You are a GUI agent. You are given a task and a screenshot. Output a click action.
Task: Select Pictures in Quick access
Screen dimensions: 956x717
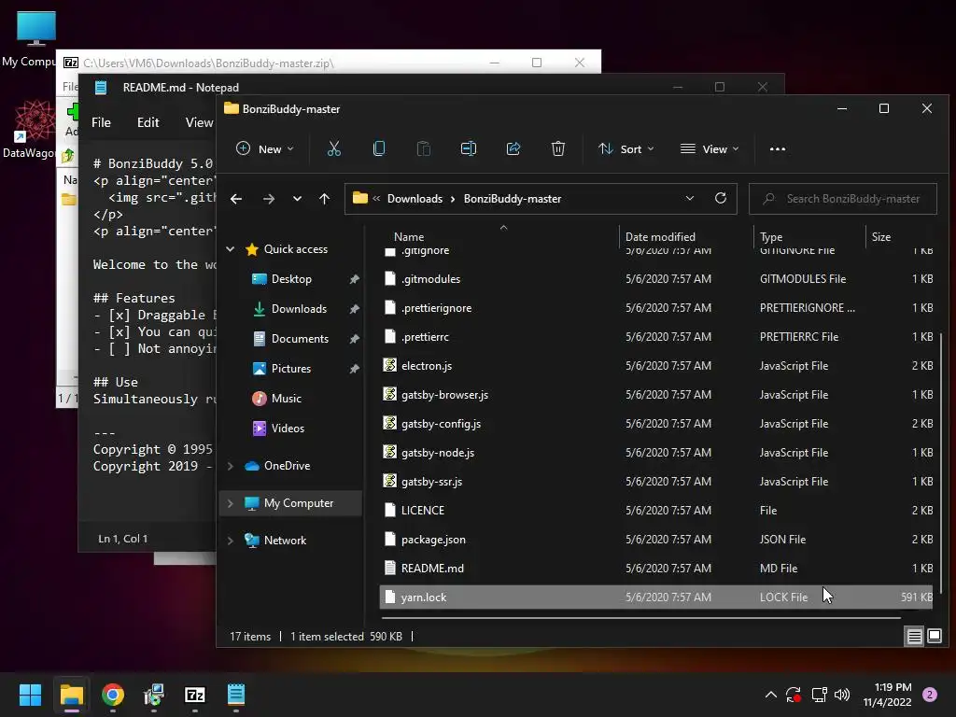(291, 369)
